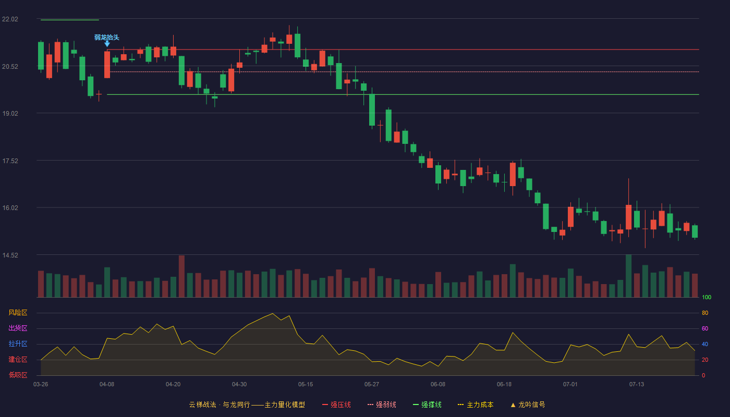This screenshot has width=730, height=417.
Task: Toggle the 主力成本 legend series
Action: pos(476,404)
